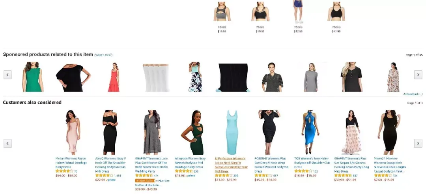Go to previous sponsored products page
426x195 pixels.
pyautogui.click(x=7, y=75)
